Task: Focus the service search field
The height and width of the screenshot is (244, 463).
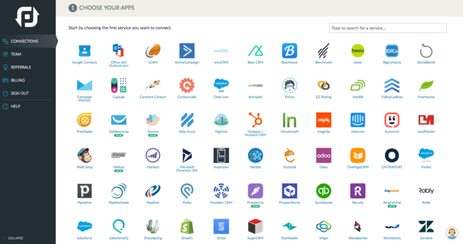Action: (x=387, y=28)
